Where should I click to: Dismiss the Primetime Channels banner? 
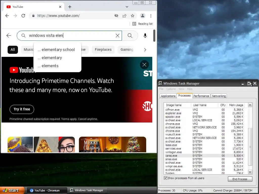[x=144, y=65]
